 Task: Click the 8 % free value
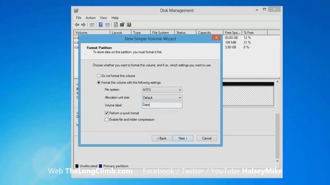(246, 47)
